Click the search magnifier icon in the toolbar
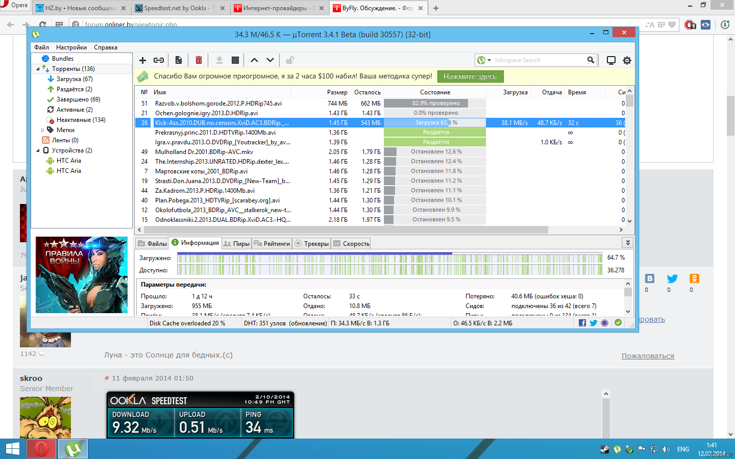 (591, 60)
